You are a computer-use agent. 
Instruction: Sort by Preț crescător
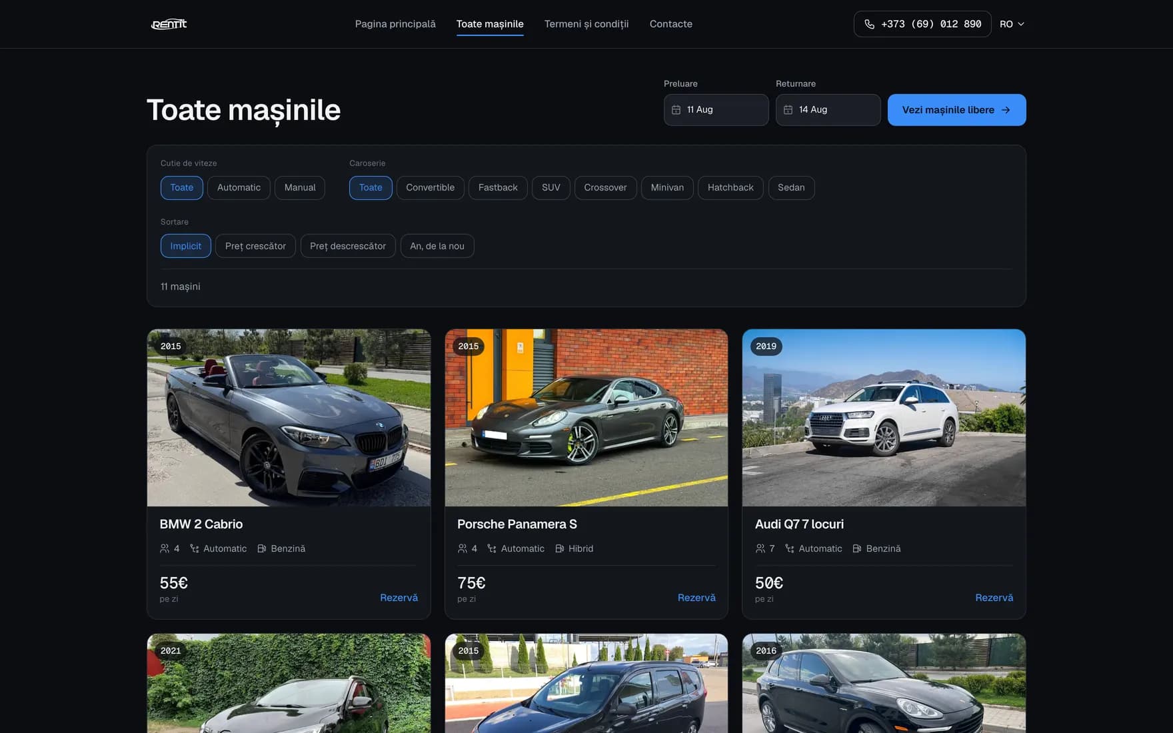255,246
